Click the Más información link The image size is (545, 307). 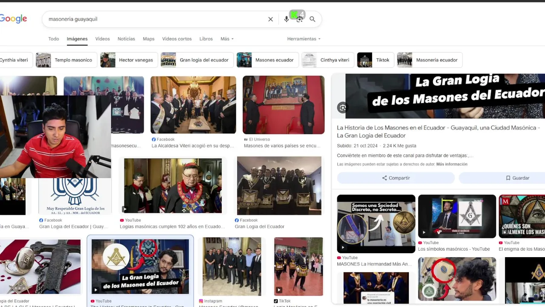pyautogui.click(x=452, y=164)
